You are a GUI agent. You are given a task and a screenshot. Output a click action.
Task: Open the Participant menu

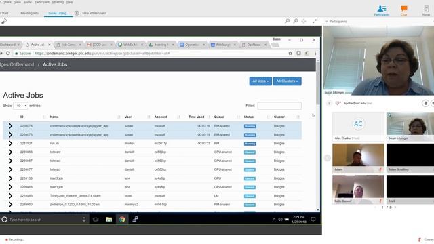pyautogui.click(x=42, y=2)
